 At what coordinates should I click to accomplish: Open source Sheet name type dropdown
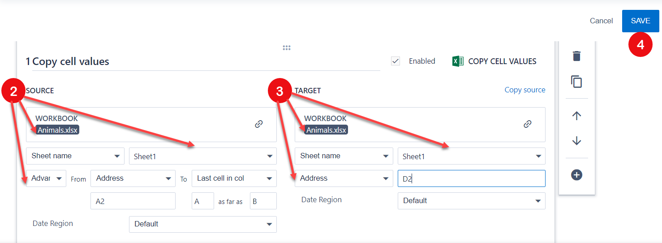pos(75,156)
